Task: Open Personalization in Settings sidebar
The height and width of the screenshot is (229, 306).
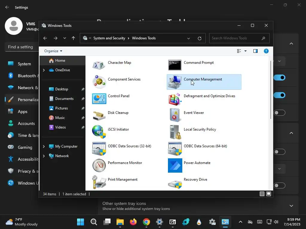Action: [22, 100]
